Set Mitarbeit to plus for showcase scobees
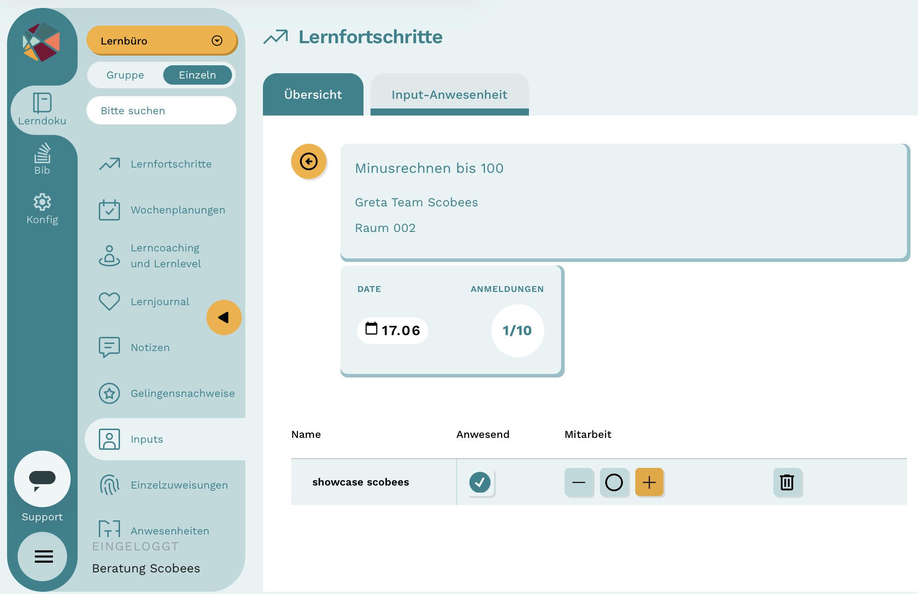 click(x=649, y=482)
